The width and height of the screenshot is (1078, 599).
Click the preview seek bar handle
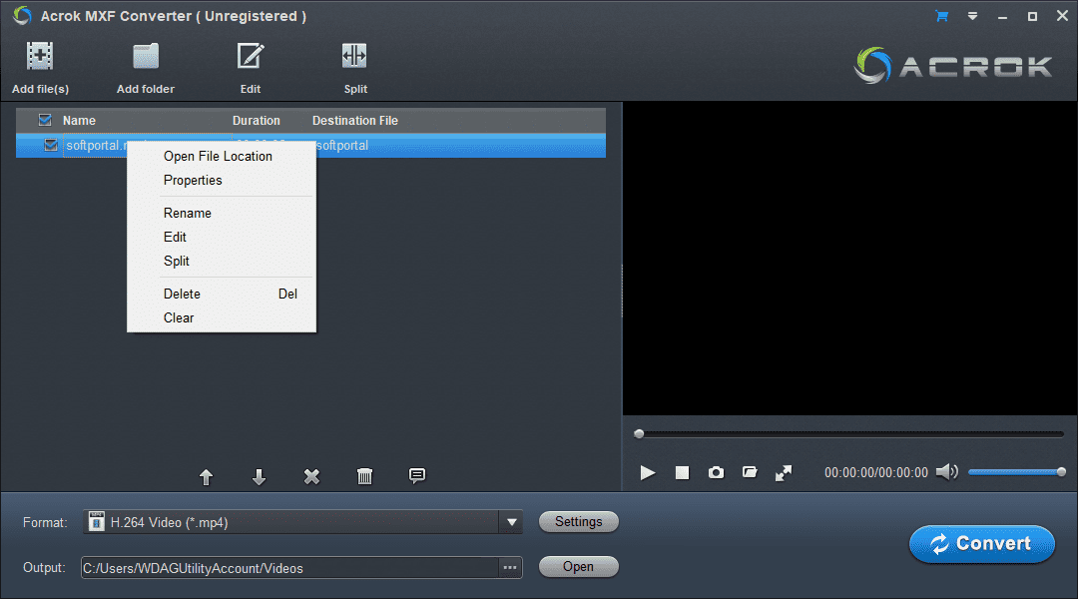tap(639, 434)
